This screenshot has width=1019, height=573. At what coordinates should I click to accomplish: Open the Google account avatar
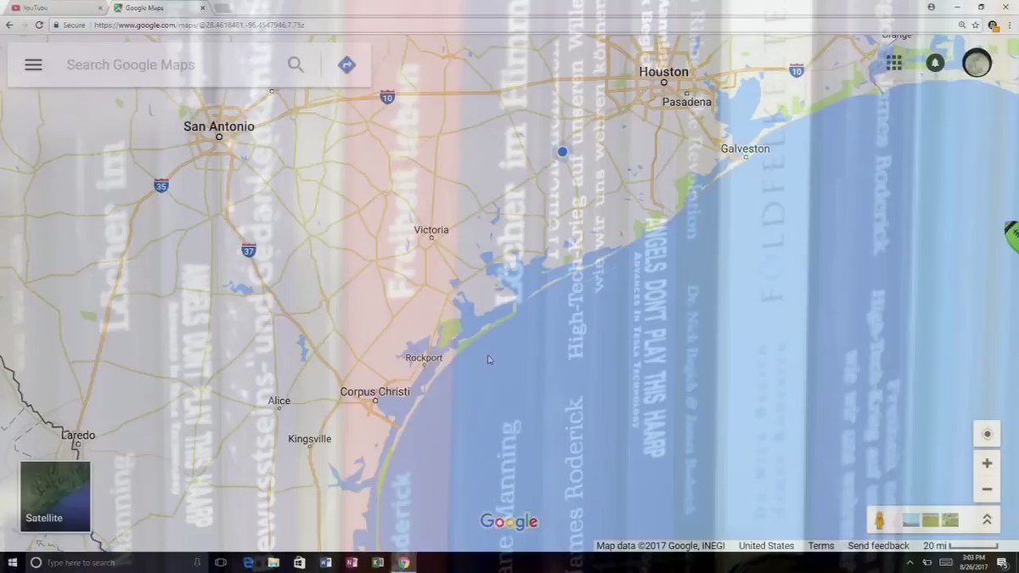point(977,63)
